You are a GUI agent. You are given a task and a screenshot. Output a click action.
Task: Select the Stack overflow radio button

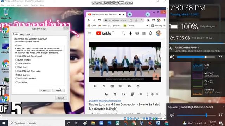coord(17,75)
